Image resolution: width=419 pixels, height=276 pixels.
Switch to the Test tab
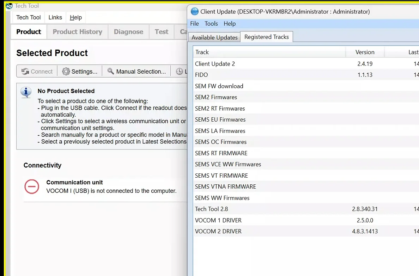(x=162, y=32)
